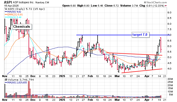Screen dimensions: 177x102
Task: Click the 6.5 price axis label
Action: [x=169, y=41]
